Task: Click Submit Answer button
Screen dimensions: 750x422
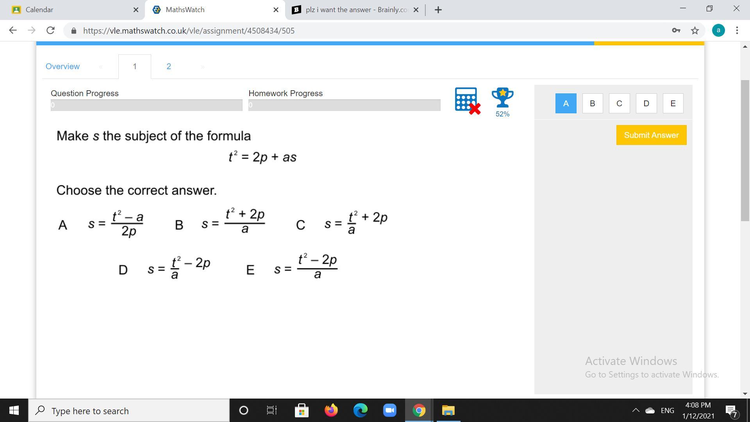Action: [x=651, y=135]
